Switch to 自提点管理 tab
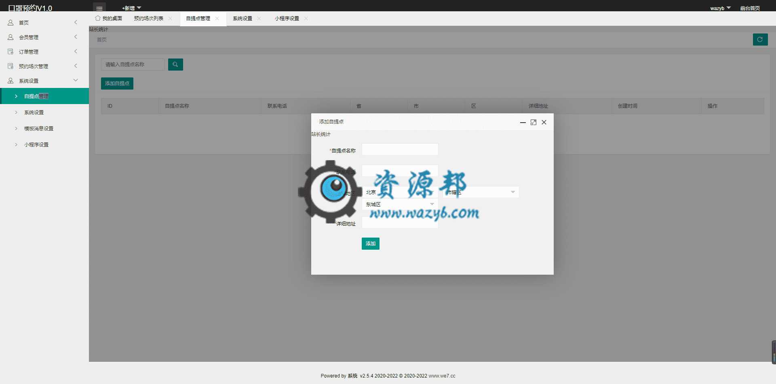The width and height of the screenshot is (776, 384). point(198,19)
